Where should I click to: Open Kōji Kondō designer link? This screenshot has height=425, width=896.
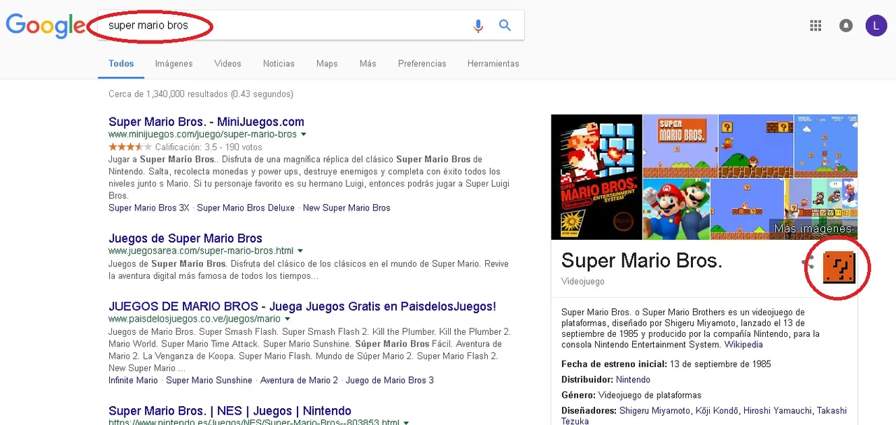[717, 410]
